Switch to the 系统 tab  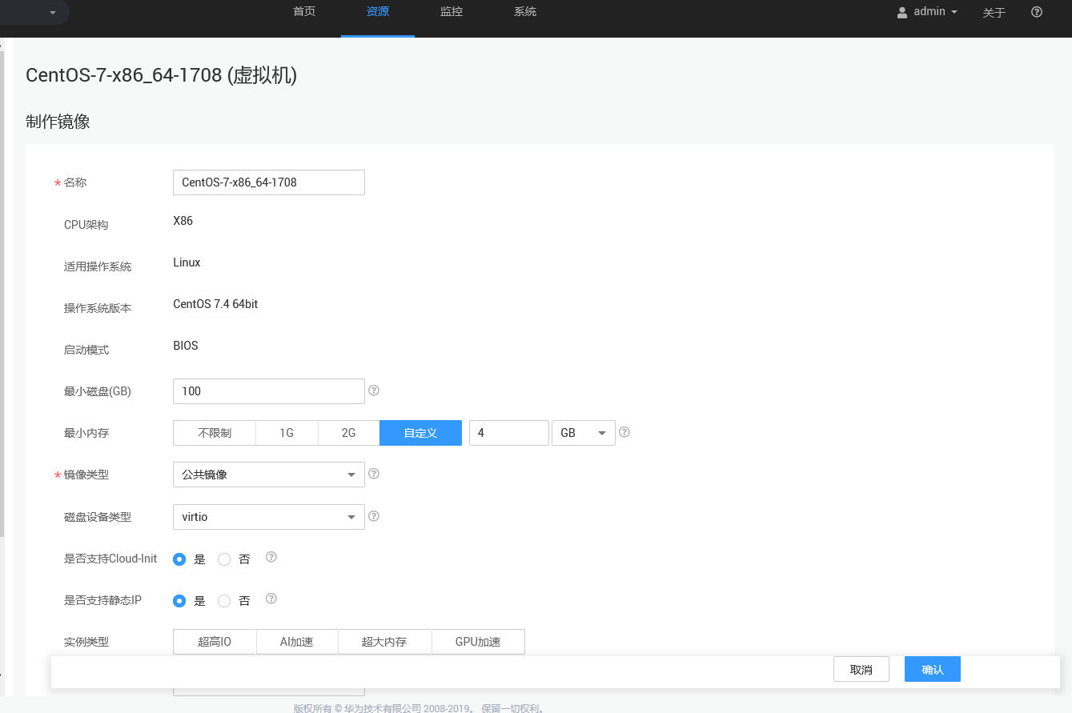[525, 12]
